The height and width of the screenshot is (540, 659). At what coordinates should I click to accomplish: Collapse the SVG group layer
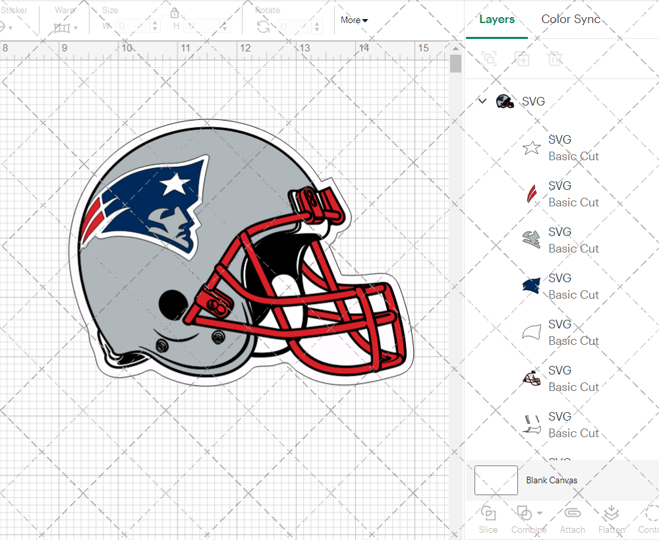tap(482, 102)
